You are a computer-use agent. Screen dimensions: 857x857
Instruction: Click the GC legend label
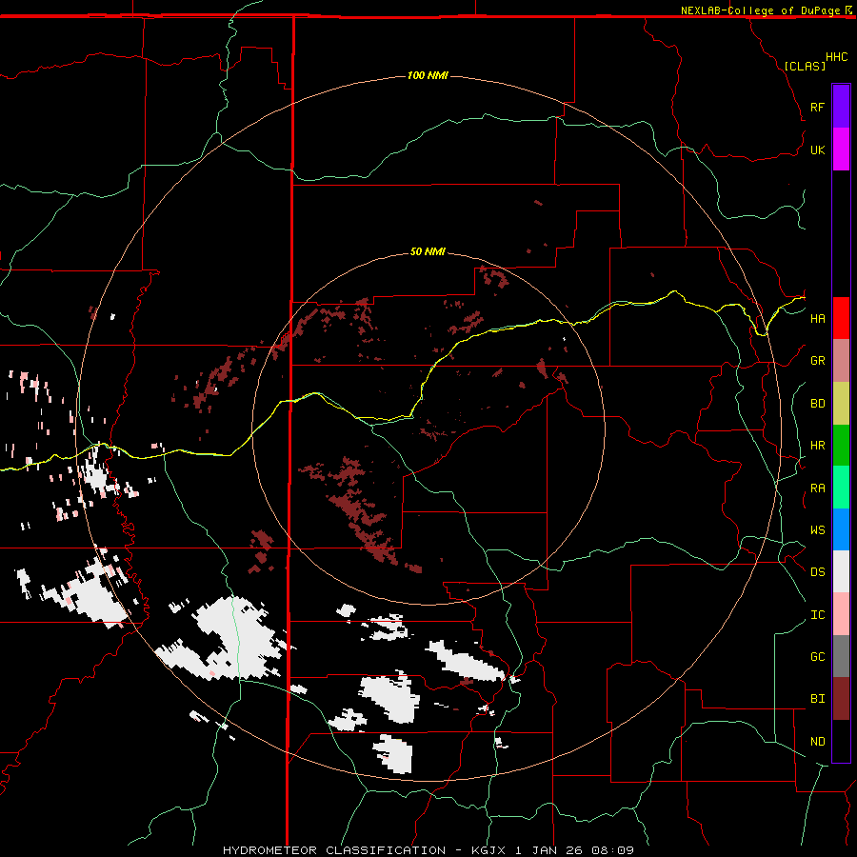tap(817, 657)
